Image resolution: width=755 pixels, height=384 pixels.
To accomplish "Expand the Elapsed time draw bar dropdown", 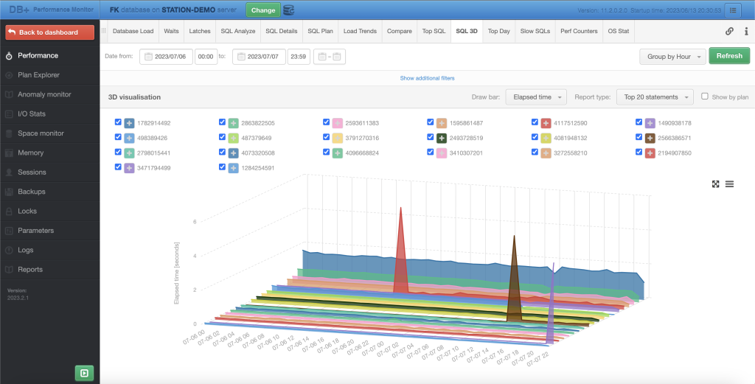I will point(536,97).
